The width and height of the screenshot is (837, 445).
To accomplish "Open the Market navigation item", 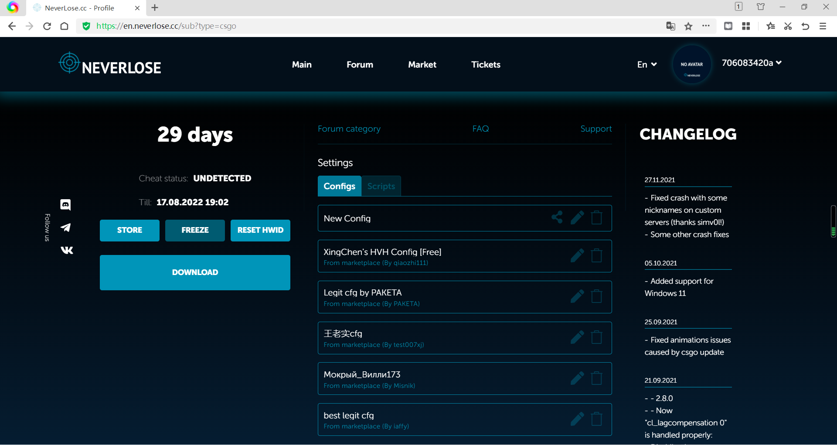I will pyautogui.click(x=422, y=65).
